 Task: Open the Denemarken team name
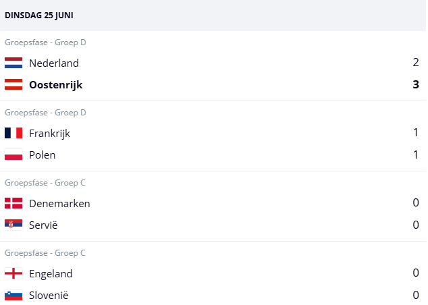59,204
